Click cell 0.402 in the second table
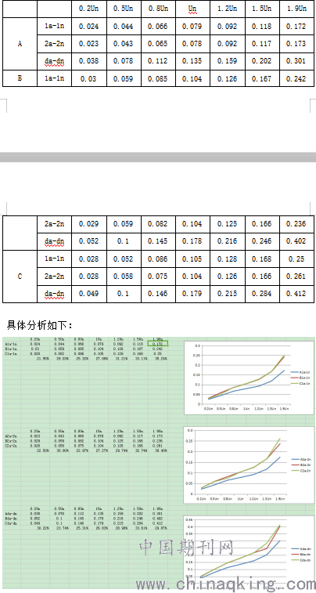 tap(296, 241)
